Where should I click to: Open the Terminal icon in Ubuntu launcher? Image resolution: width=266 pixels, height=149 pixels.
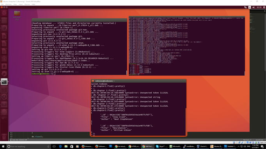[4, 82]
